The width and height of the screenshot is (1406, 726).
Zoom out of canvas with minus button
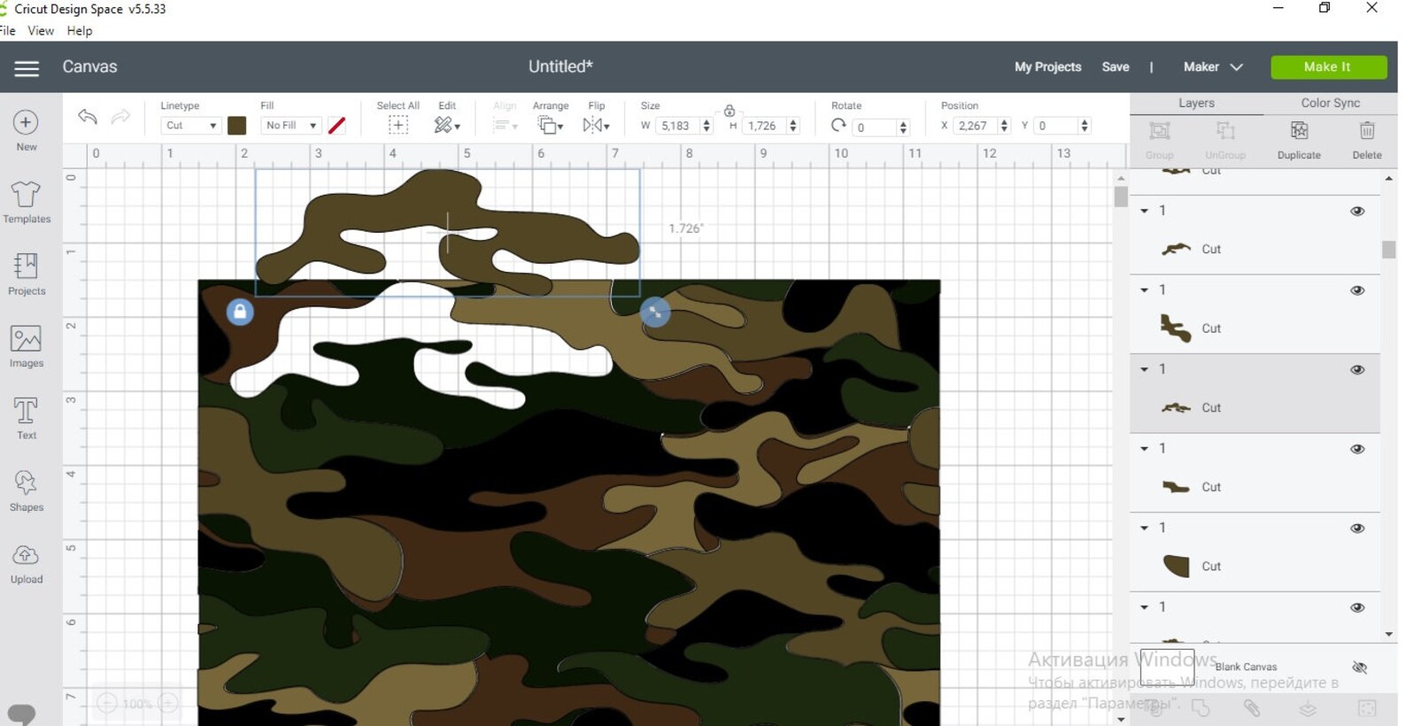(106, 704)
